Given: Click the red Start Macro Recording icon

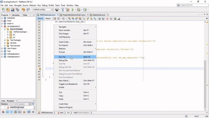Looking at the screenshot, I should click(x=107, y=19).
